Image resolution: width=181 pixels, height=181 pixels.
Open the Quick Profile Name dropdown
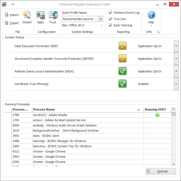[101, 19]
